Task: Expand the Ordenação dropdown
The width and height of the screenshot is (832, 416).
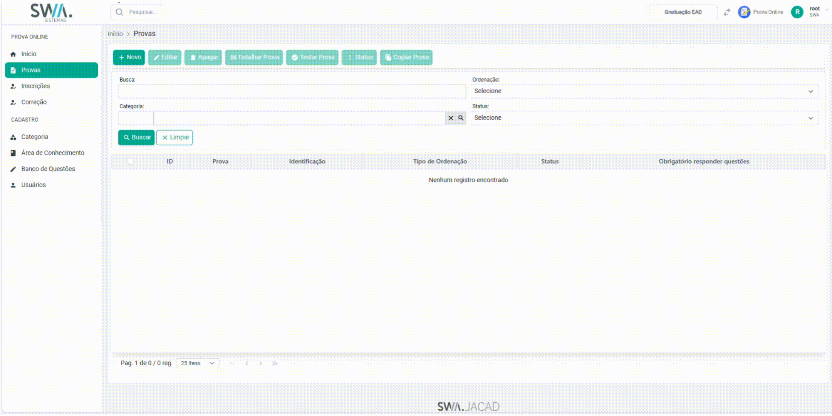Action: point(644,91)
